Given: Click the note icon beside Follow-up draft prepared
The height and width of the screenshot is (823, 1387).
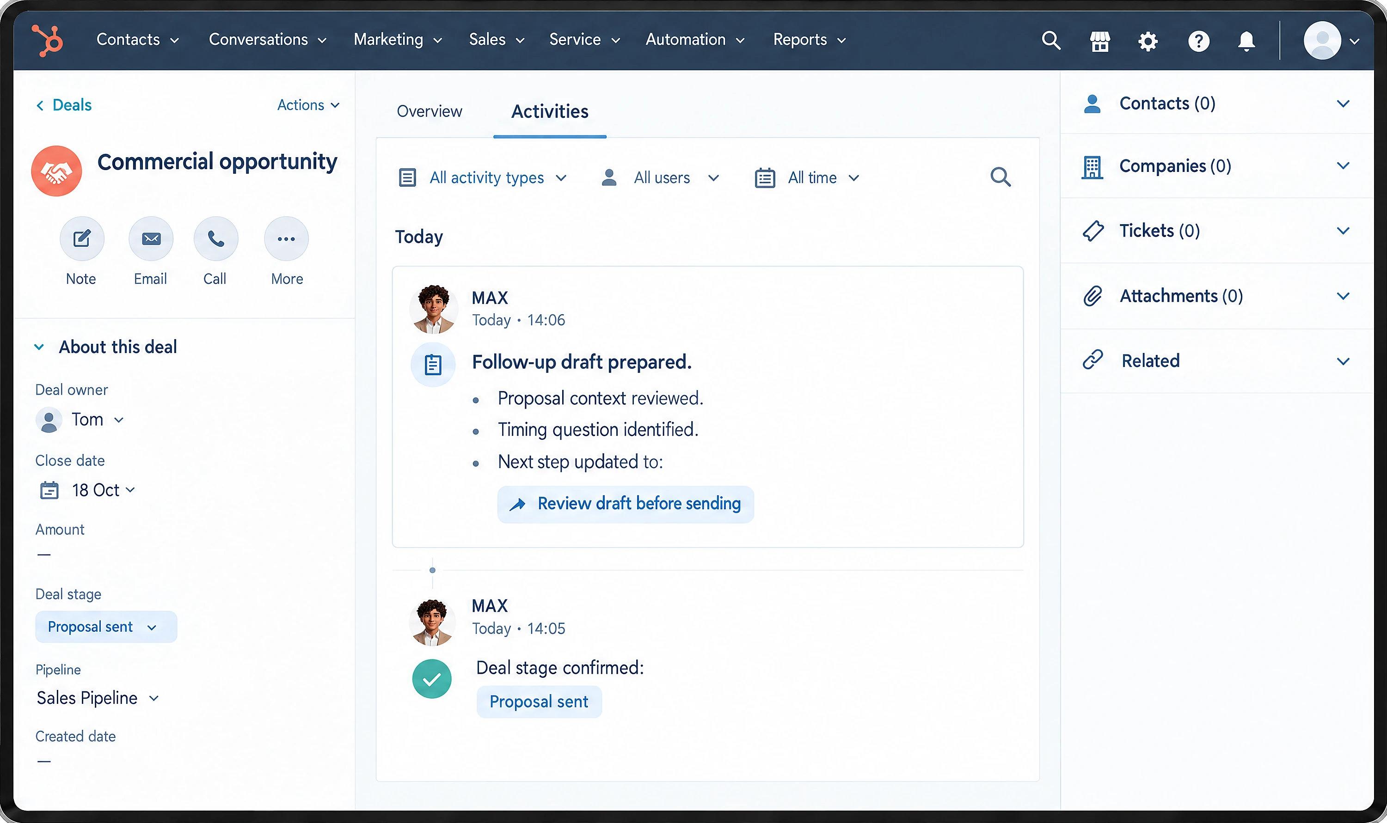Looking at the screenshot, I should (x=433, y=364).
